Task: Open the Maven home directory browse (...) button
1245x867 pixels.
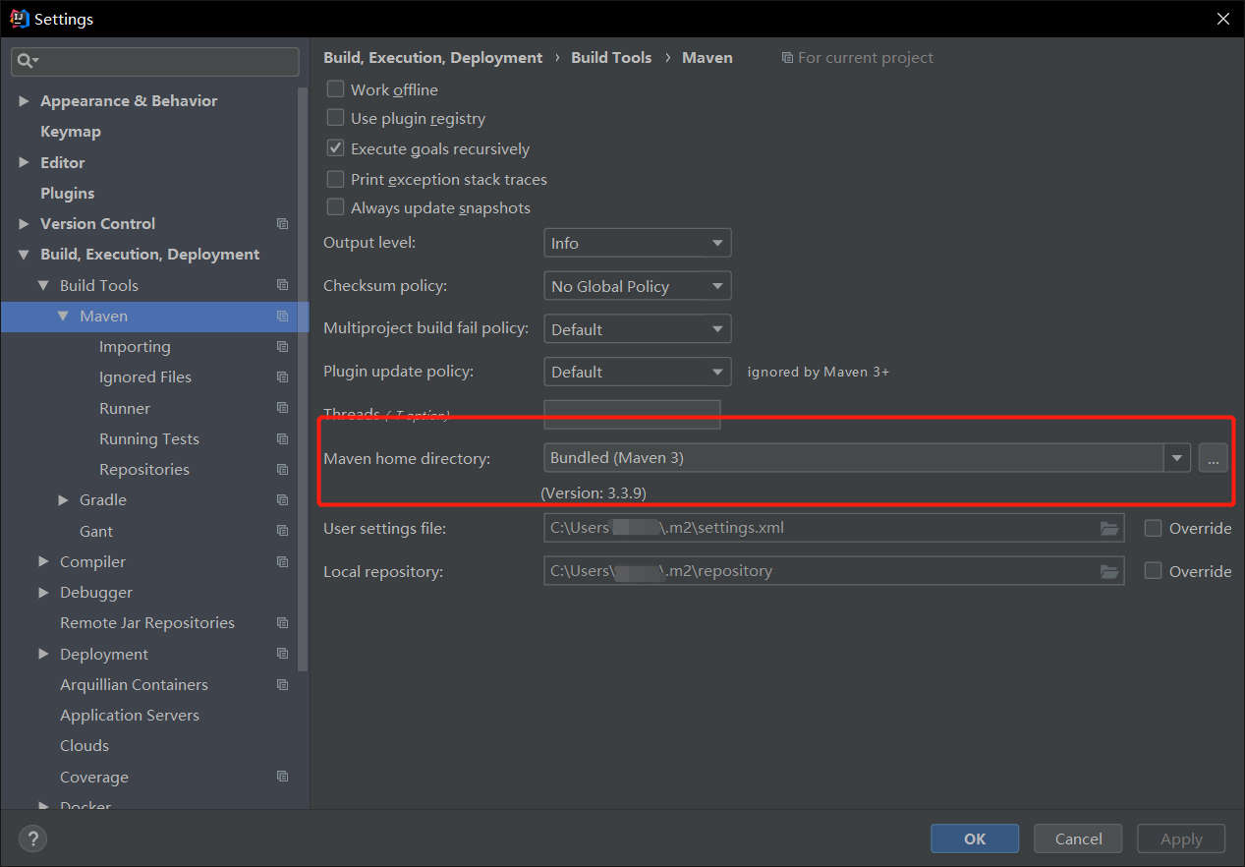Action: pos(1213,457)
